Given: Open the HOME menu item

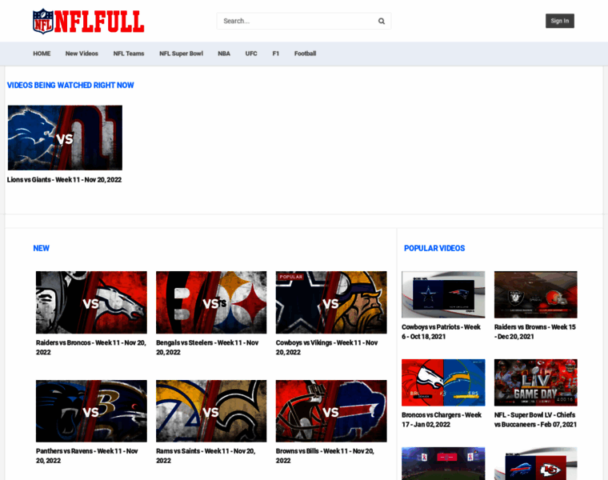Looking at the screenshot, I should 42,54.
